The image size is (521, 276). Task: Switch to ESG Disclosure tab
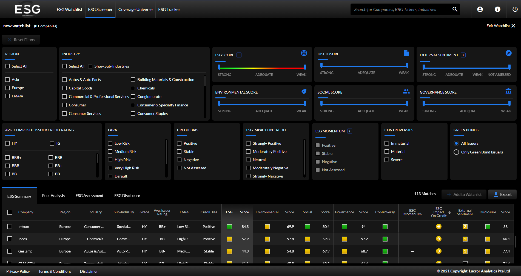coord(127,196)
